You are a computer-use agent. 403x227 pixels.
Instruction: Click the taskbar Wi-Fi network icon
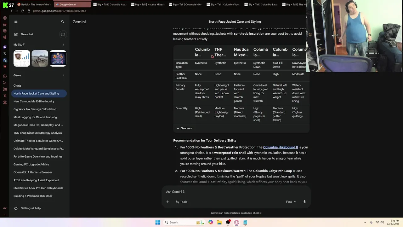tap(377, 223)
